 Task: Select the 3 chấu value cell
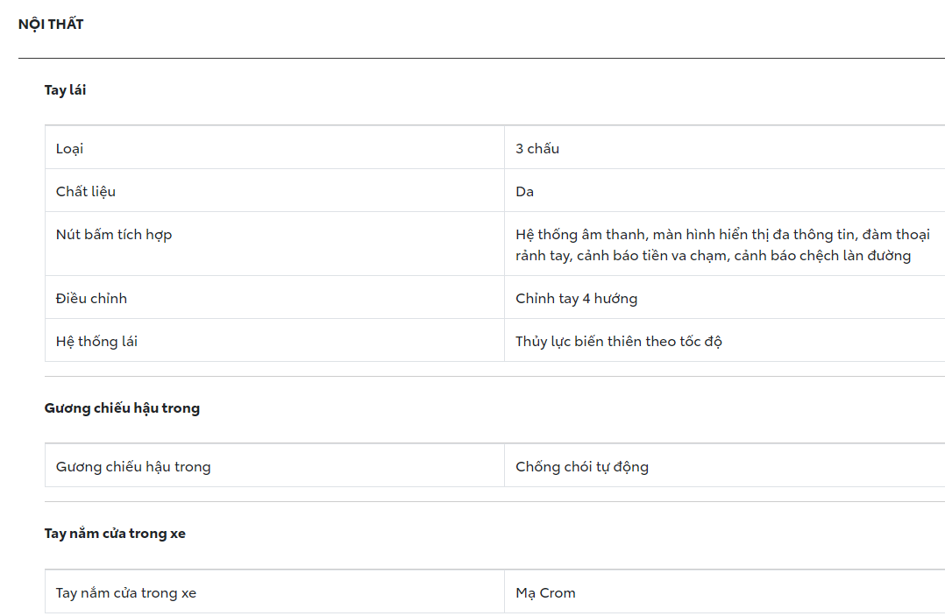point(537,149)
